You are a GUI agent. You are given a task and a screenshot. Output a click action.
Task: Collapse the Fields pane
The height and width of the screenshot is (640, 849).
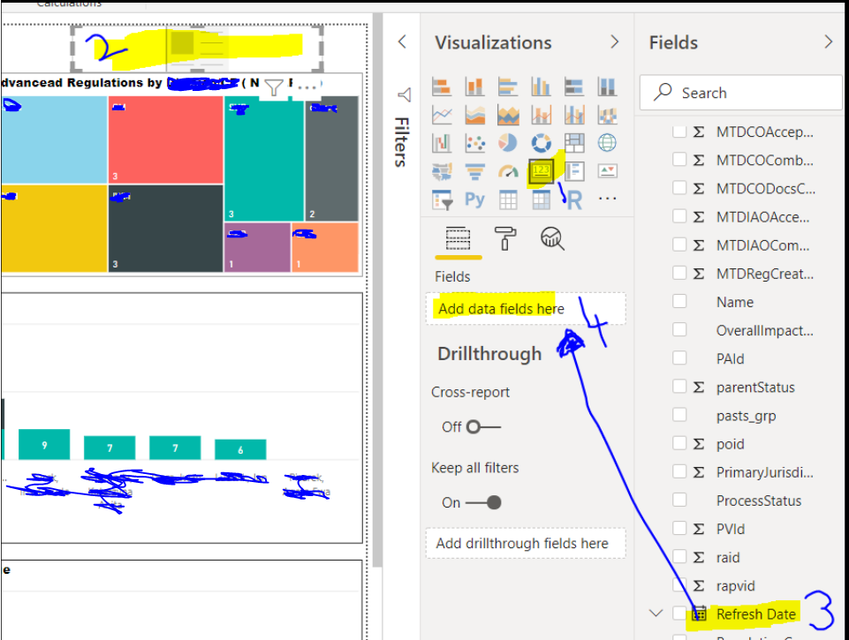[828, 41]
